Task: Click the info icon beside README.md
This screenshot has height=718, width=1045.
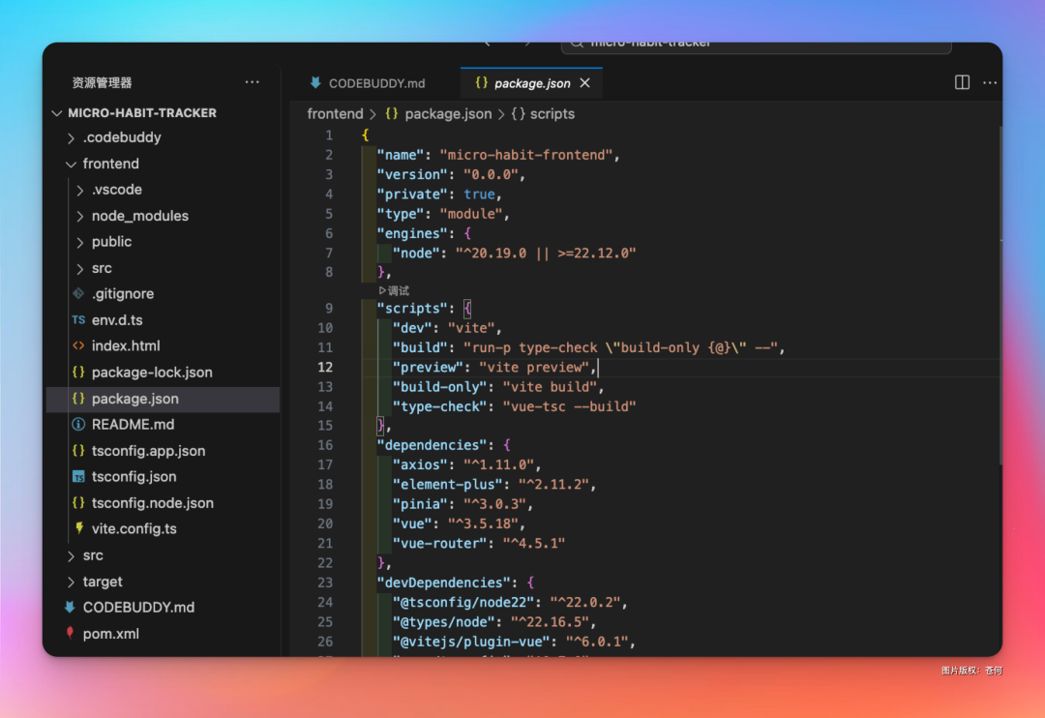Action: pyautogui.click(x=78, y=425)
